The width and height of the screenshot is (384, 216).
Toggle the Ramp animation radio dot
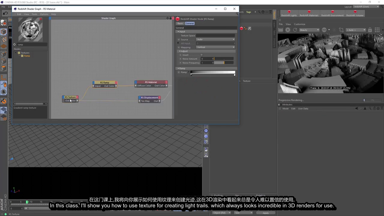(179, 72)
